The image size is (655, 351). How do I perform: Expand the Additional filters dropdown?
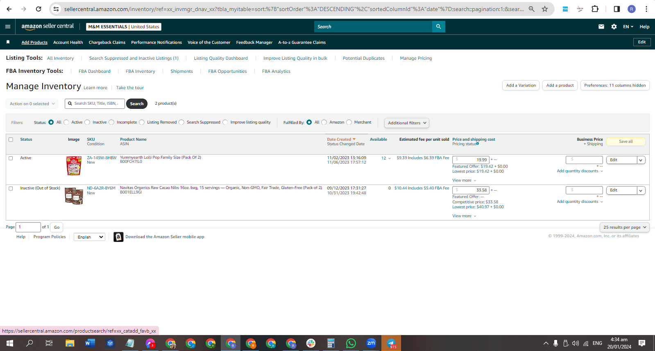pos(407,123)
